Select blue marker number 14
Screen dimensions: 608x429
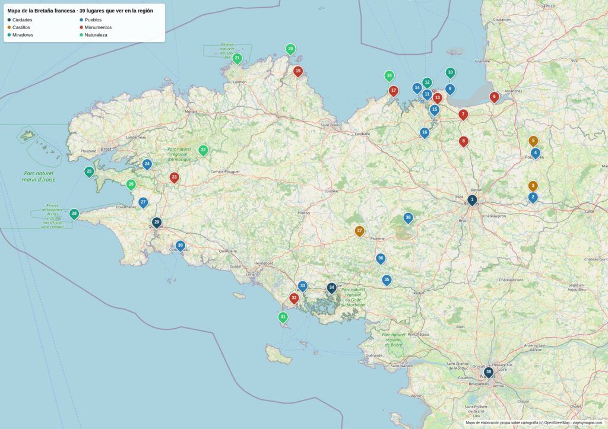click(x=417, y=88)
